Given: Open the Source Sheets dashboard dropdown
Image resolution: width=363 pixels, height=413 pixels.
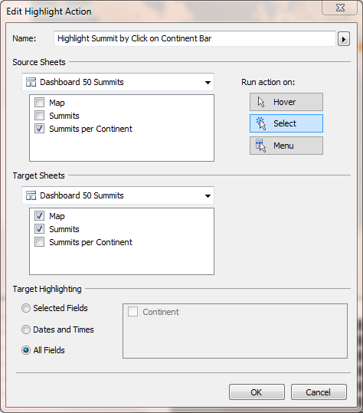Looking at the screenshot, I should 118,82.
